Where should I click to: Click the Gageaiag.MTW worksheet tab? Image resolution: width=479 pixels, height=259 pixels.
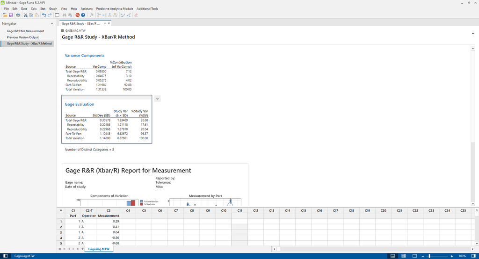click(99, 249)
